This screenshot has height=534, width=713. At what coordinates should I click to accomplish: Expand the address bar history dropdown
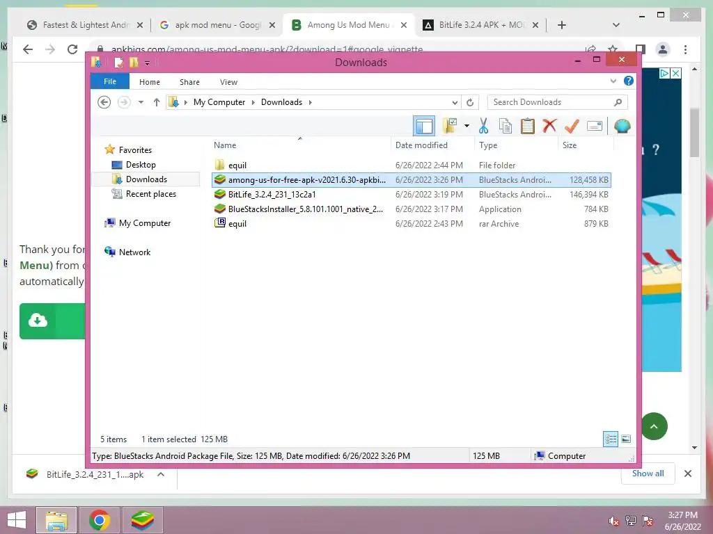[455, 103]
